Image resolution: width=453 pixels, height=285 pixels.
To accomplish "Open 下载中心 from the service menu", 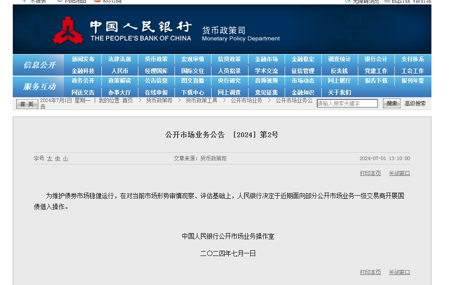I will tap(193, 92).
